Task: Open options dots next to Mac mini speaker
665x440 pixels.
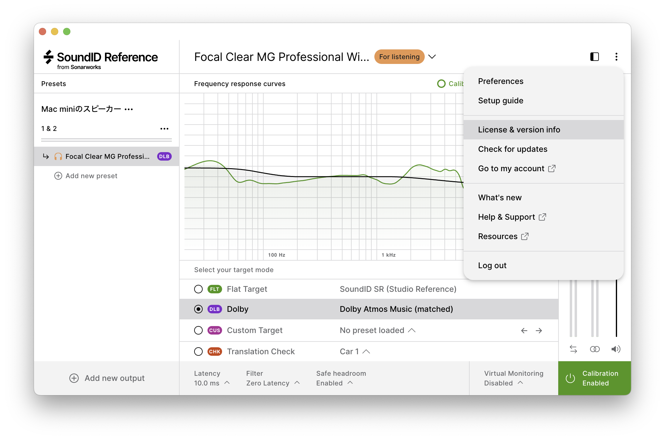Action: (x=129, y=109)
